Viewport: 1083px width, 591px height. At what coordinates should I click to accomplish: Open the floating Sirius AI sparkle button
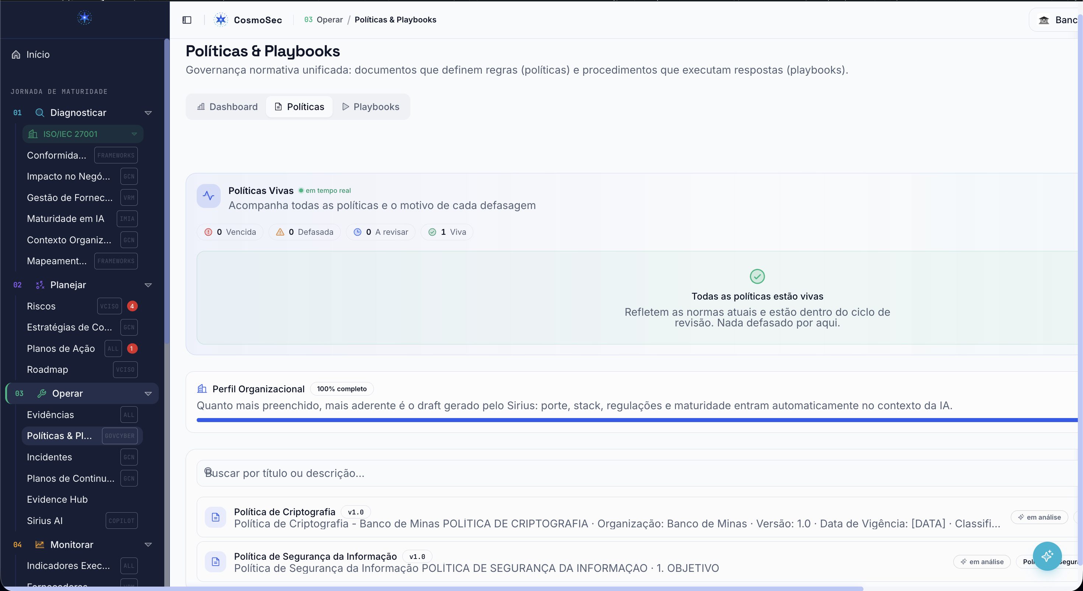[x=1047, y=556]
